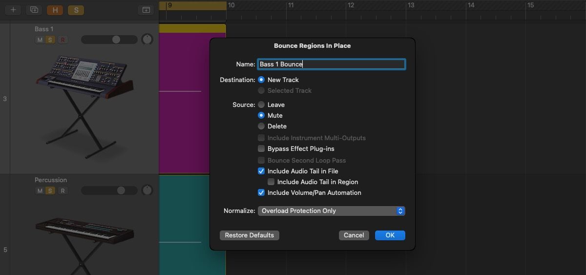586x275 pixels.
Task: Click Restore Defaults button
Action: point(250,235)
